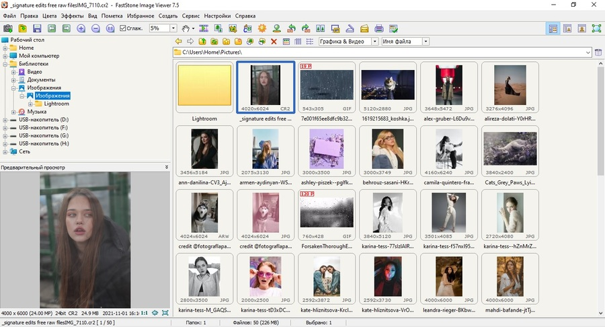The height and width of the screenshot is (327, 605).
Task: Go to next image with right arrow icon
Action: (x=67, y=28)
